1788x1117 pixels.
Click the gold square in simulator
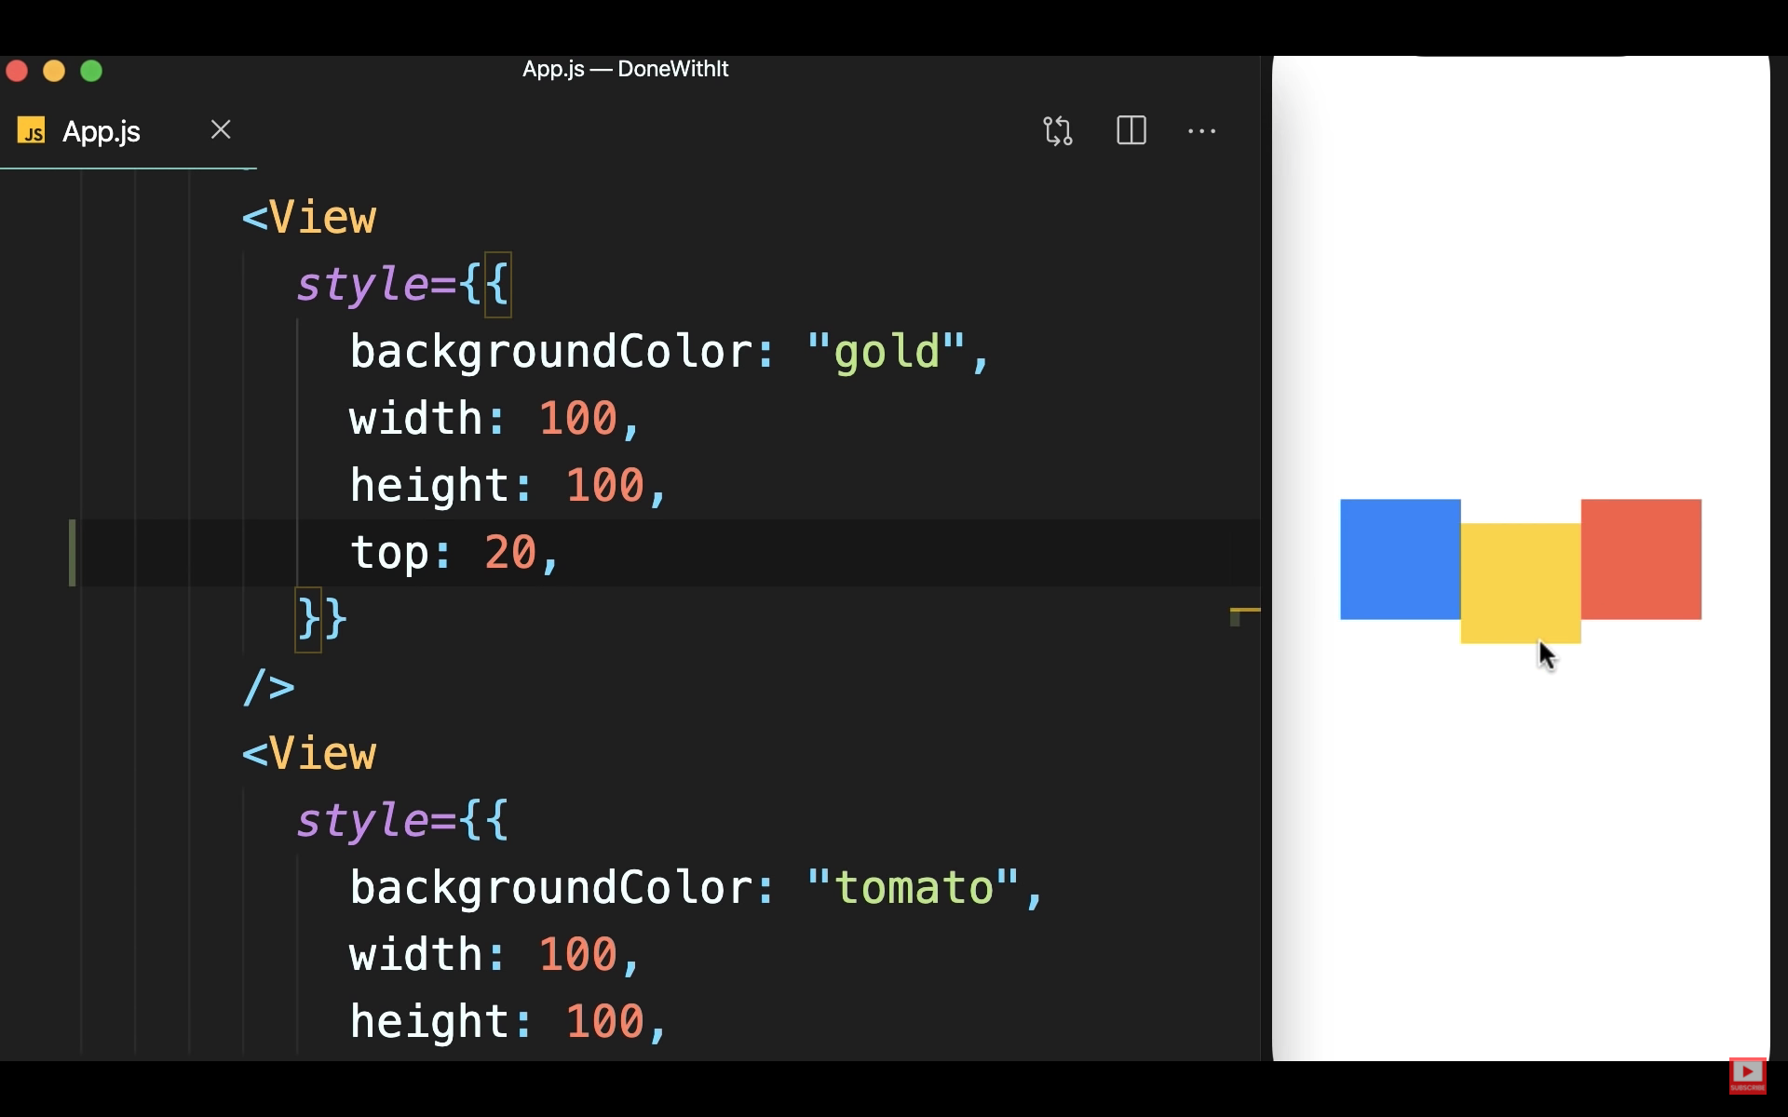[1520, 583]
